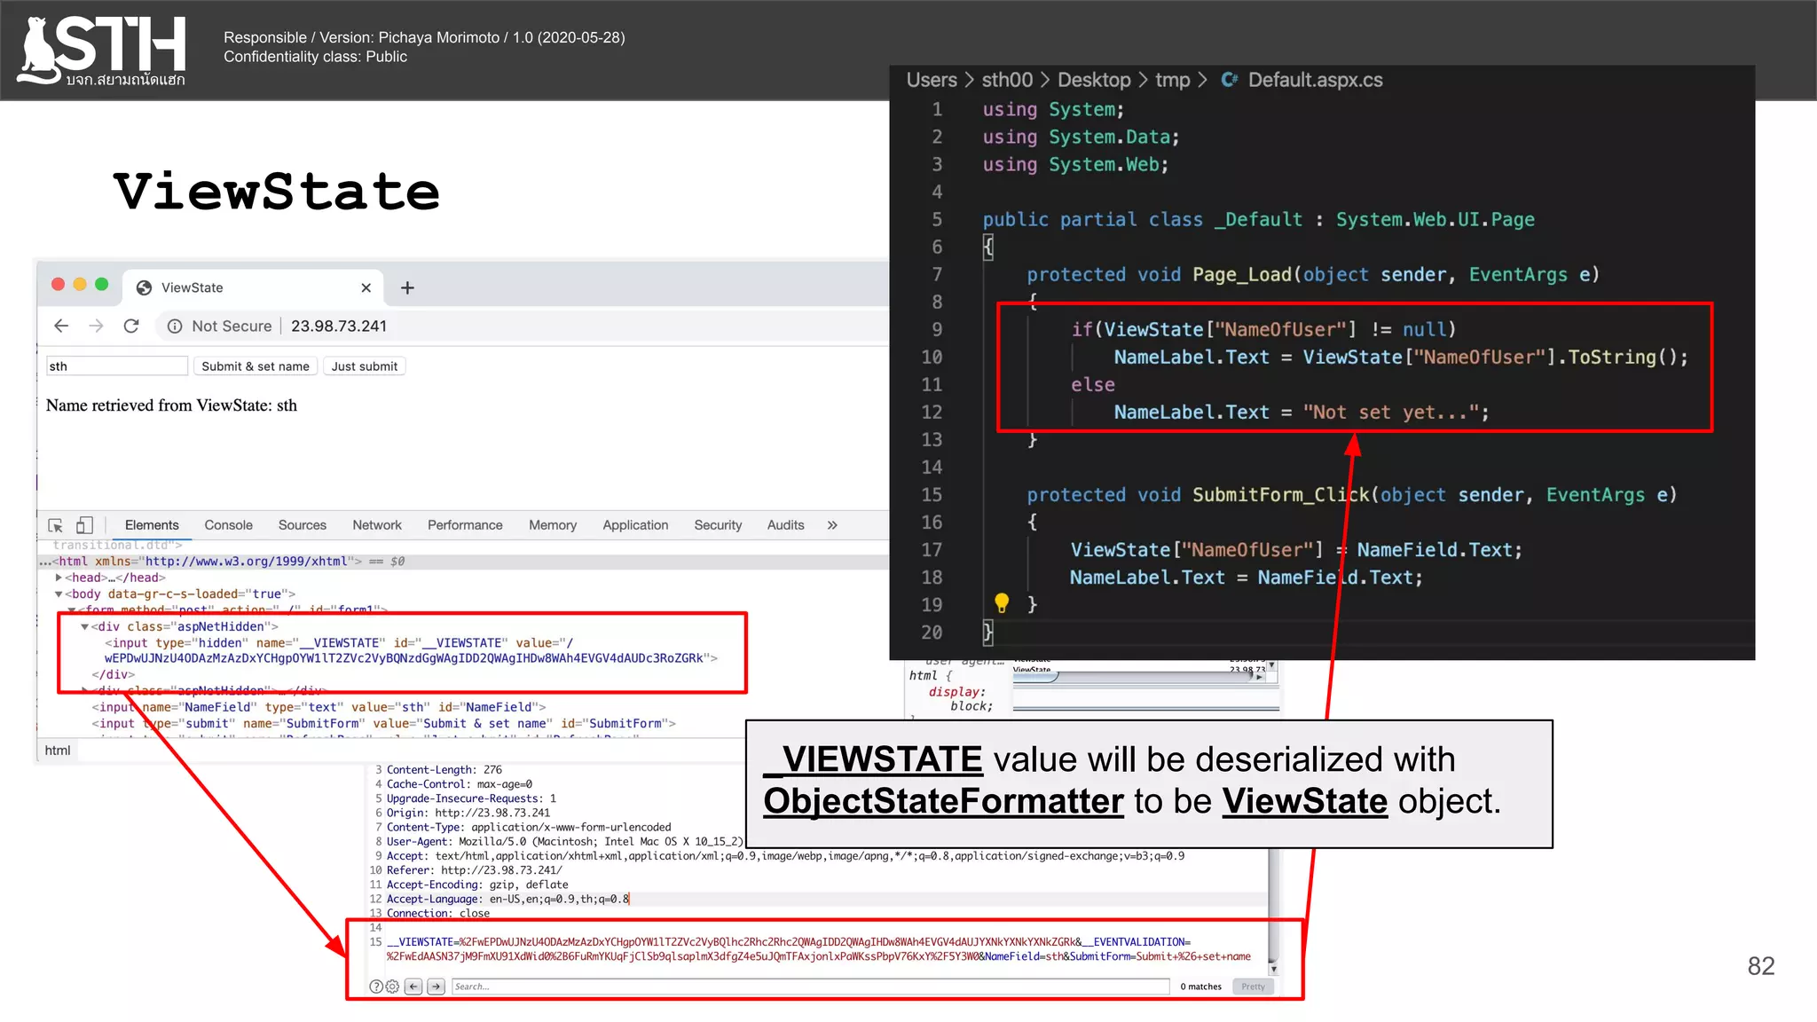This screenshot has height=1022, width=1817.
Task: Click the browser back arrow
Action: click(61, 326)
